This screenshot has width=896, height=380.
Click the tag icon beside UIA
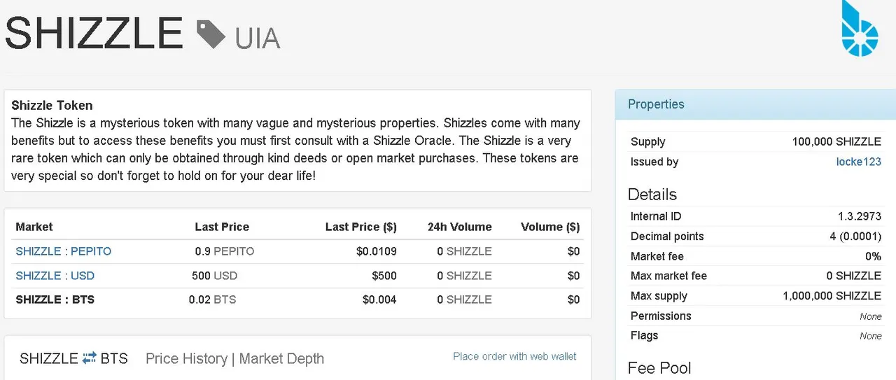coord(211,34)
